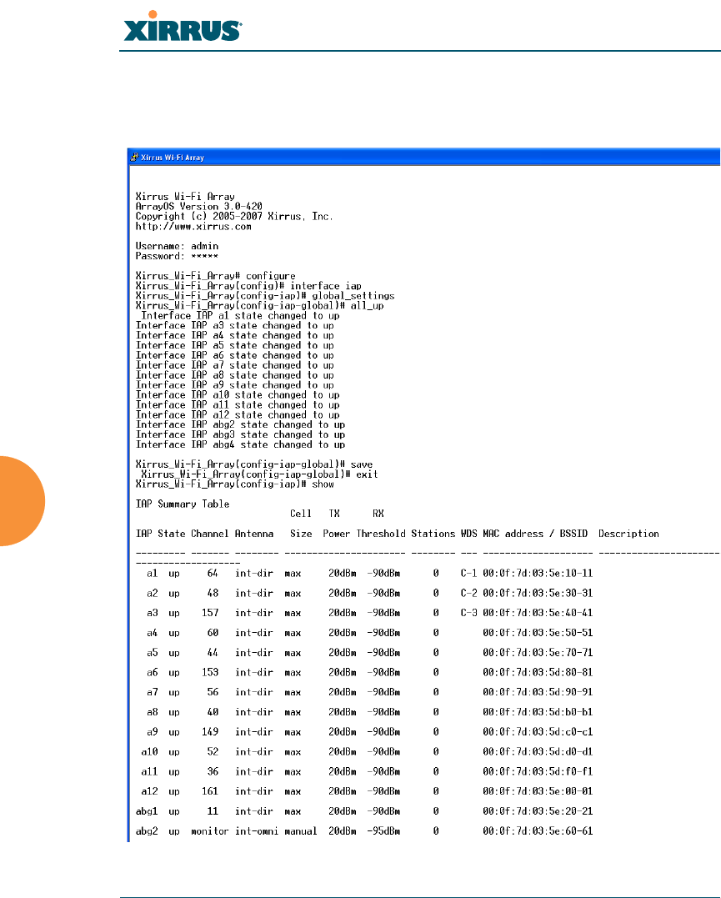The image size is (721, 898).
Task: Click MAC '00:0f:7d:03:5e:60-61'
Action: tap(538, 831)
